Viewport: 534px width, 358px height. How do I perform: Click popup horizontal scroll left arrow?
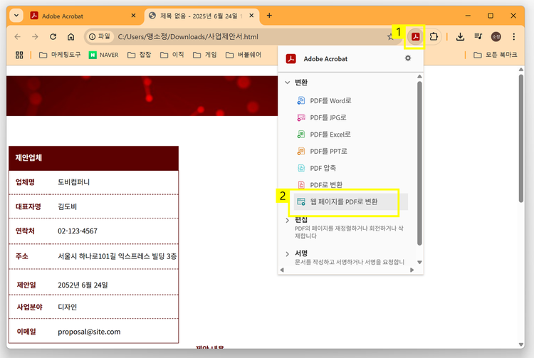(282, 270)
